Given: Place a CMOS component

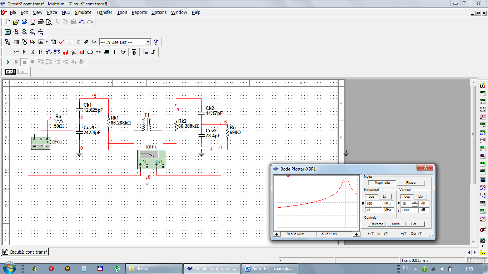Looking at the screenshot, I should pyautogui.click(x=57, y=52).
